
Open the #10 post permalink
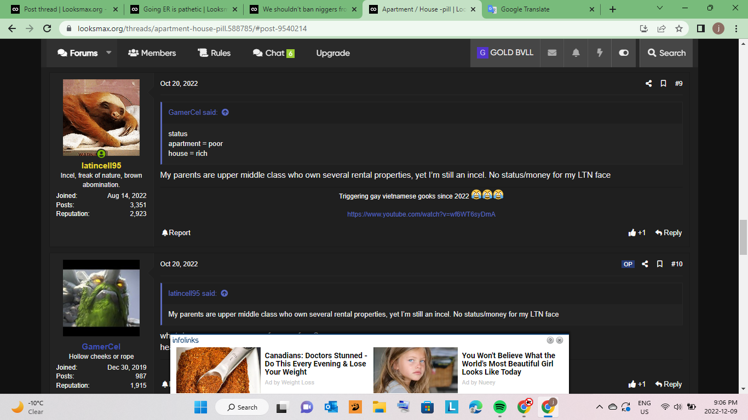(677, 264)
